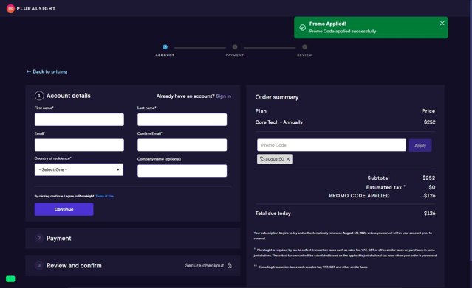
Task: Click the Secure checkout text
Action: 205,265
